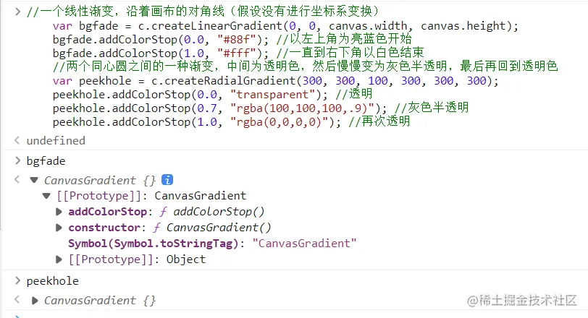Expand the addColorStop property triangle

tap(59, 212)
